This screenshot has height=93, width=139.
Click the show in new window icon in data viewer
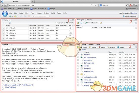(x=10, y=23)
